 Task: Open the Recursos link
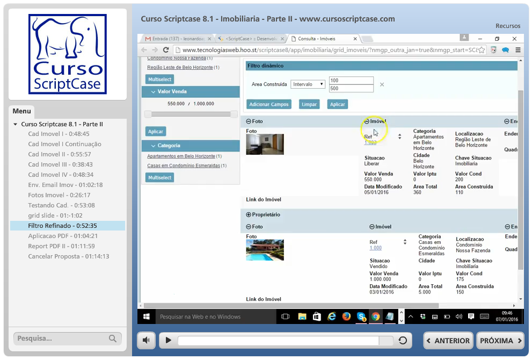point(507,26)
